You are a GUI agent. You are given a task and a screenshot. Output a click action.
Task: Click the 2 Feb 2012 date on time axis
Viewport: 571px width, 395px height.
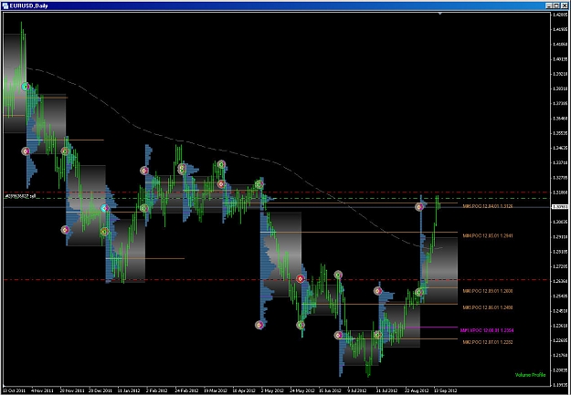point(157,390)
